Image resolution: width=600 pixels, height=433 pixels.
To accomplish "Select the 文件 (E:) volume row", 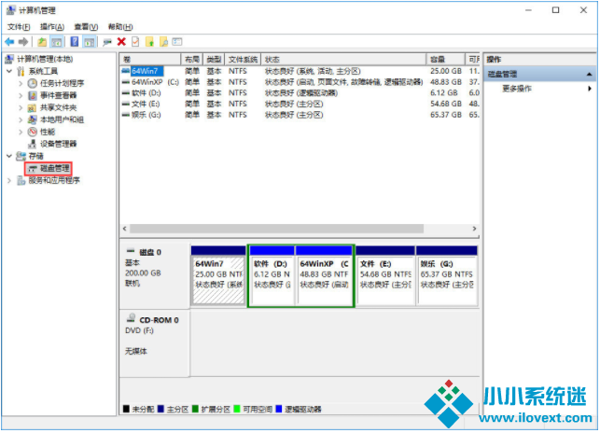I will [x=300, y=105].
